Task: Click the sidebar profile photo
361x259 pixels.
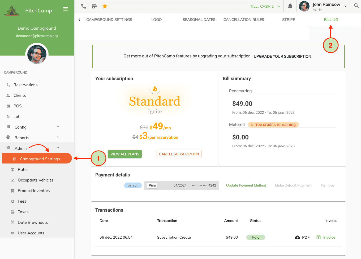Action: [x=37, y=54]
